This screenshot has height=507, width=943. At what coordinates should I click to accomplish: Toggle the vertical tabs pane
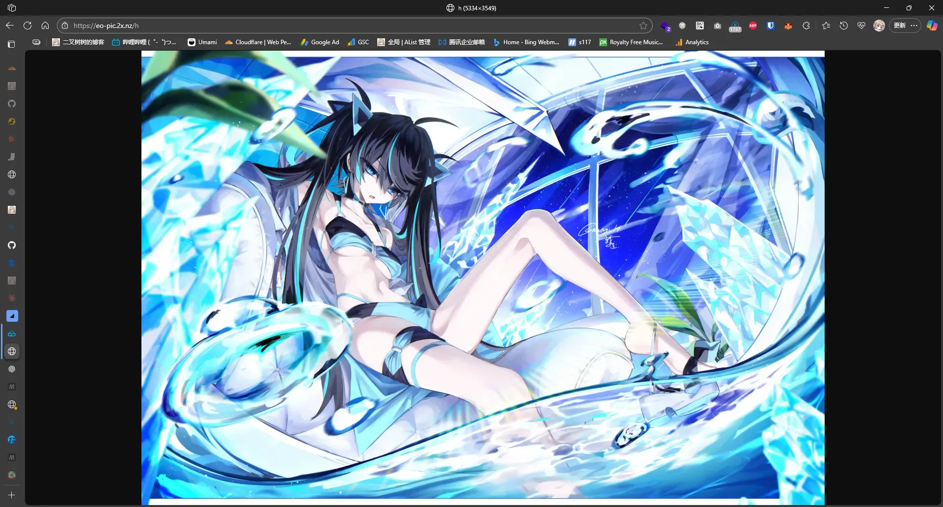coord(11,44)
